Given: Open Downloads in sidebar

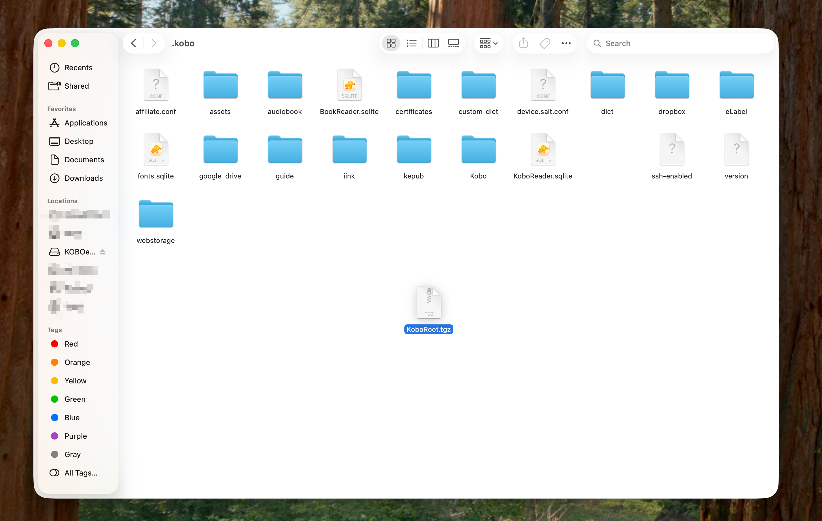Looking at the screenshot, I should pos(83,178).
